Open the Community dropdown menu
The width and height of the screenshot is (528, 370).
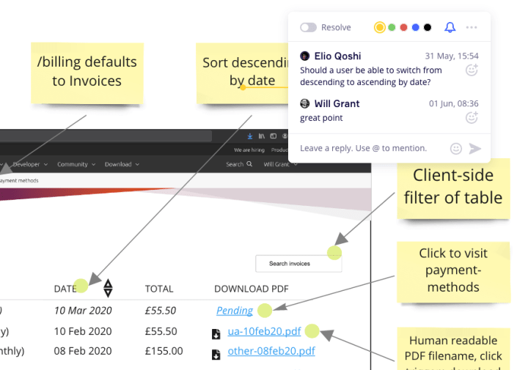tap(76, 164)
